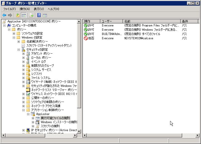
Task: Click the tree pane scroll down arrow
Action: click(79, 131)
